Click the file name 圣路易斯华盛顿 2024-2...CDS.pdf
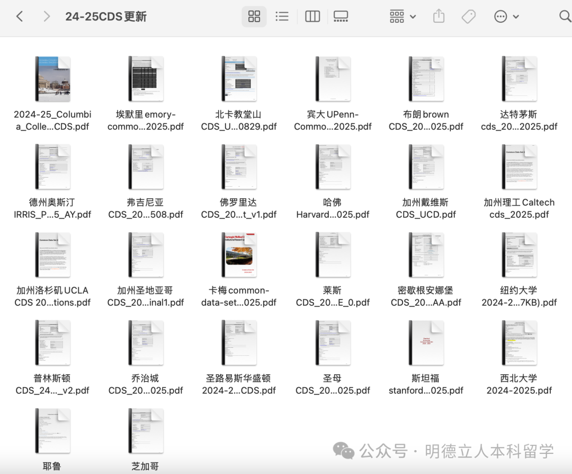This screenshot has width=572, height=474. point(239,384)
